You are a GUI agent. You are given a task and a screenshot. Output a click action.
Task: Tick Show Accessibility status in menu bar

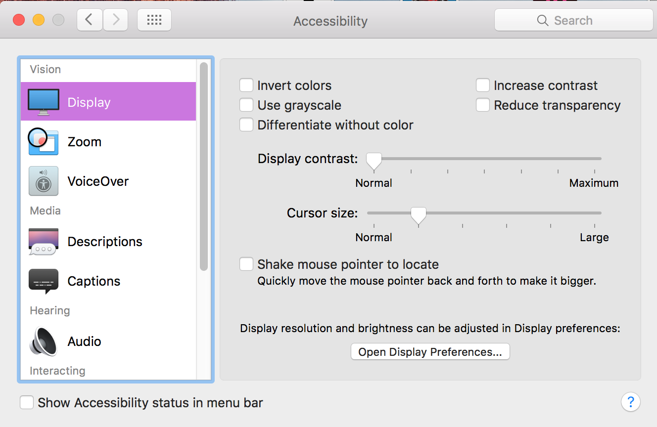tap(27, 402)
